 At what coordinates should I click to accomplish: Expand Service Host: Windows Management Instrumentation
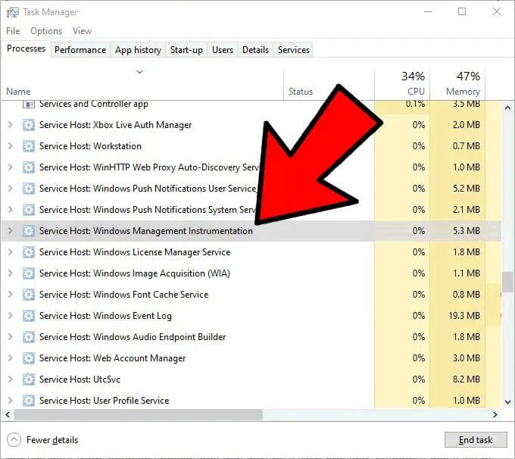point(10,231)
